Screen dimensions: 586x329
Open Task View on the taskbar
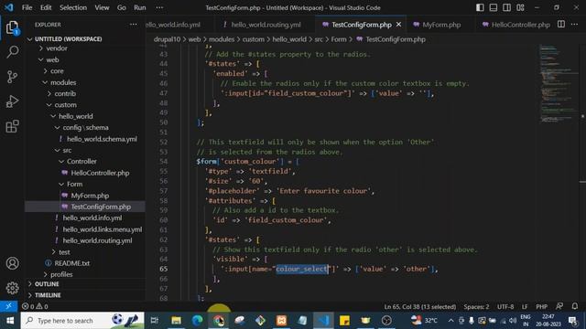(x=155, y=321)
